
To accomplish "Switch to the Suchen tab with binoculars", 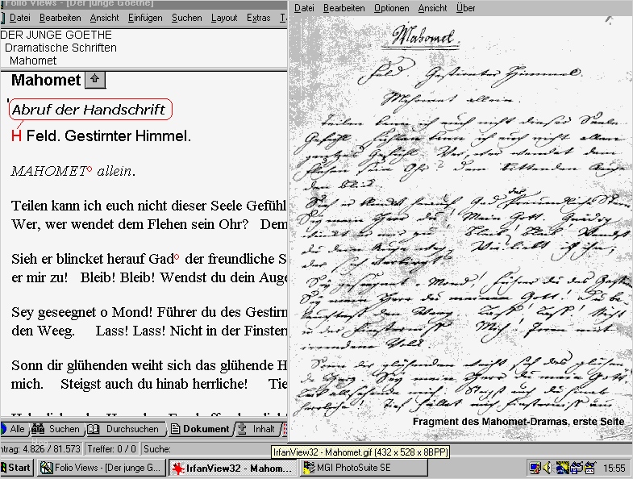I will 56,429.
